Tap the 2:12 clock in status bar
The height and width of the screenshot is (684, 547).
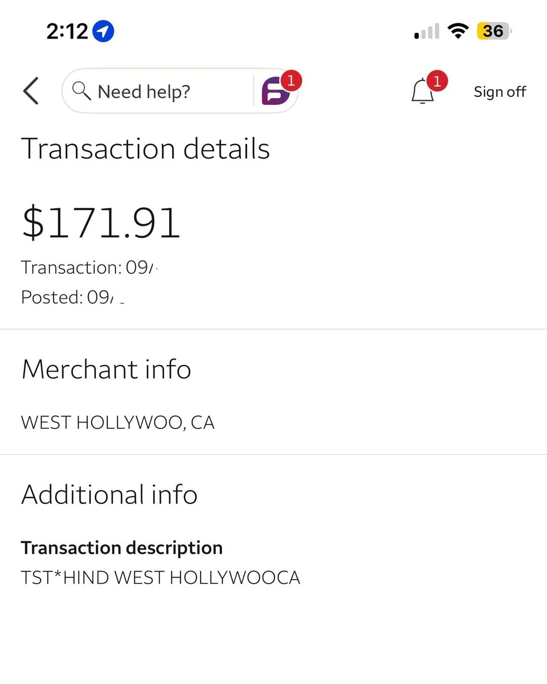pos(67,31)
